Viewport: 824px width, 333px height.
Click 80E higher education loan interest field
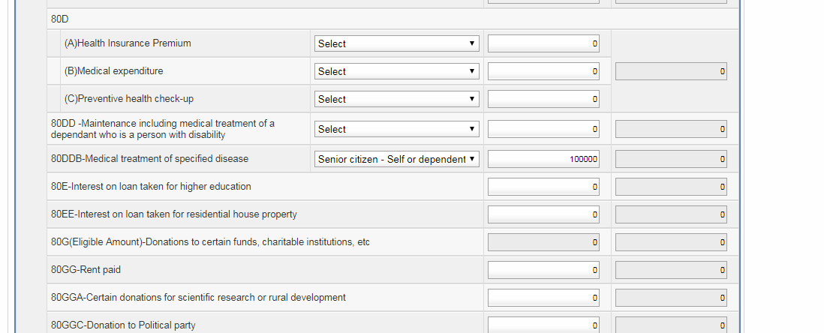click(543, 187)
